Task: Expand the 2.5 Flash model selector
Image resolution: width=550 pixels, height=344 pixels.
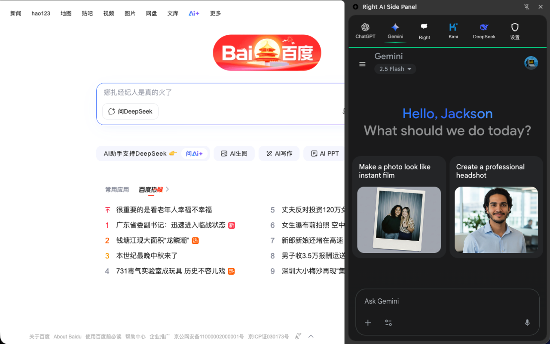Action: click(395, 69)
